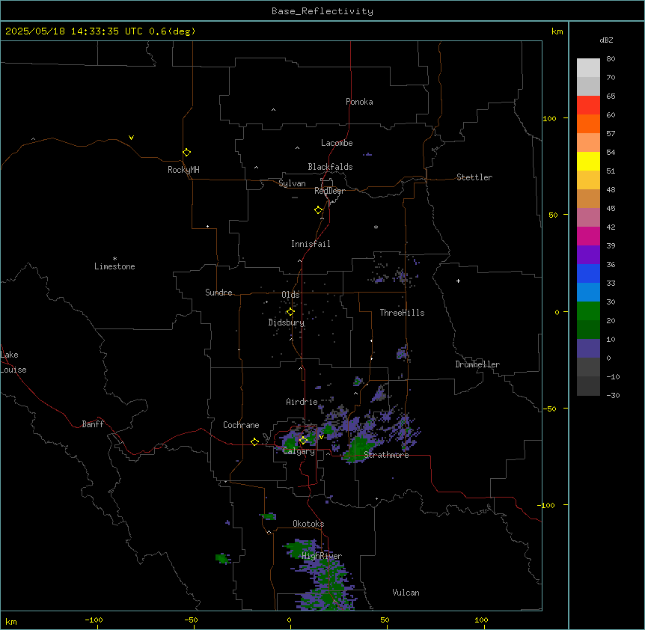Click the 42 dBZ magenta legend swatch
The image size is (645, 630).
pyautogui.click(x=588, y=236)
